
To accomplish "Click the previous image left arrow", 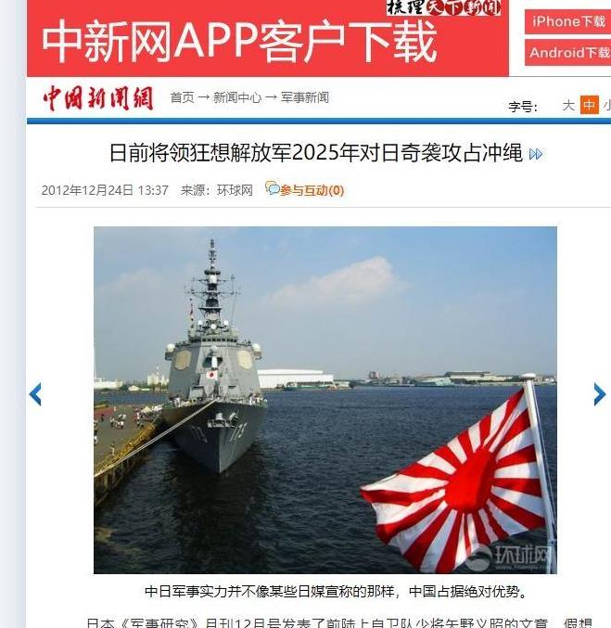I will pos(35,394).
